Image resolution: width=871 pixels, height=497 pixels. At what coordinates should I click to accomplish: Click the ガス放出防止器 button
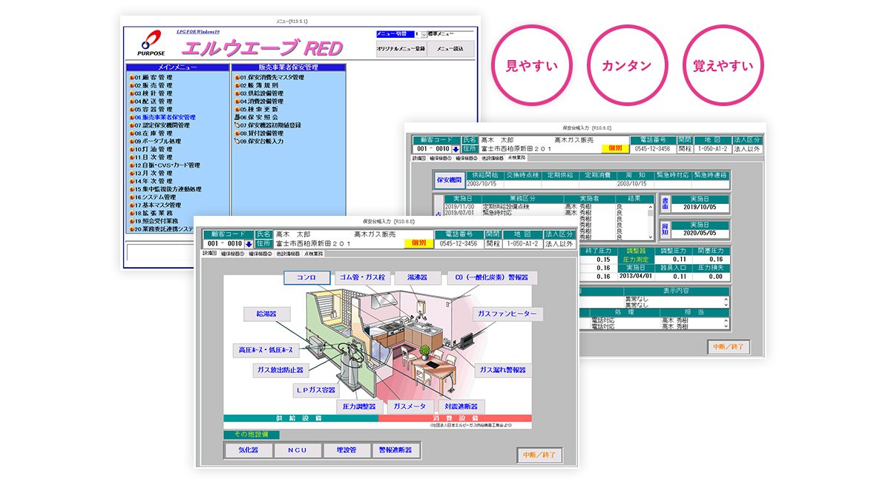280,370
